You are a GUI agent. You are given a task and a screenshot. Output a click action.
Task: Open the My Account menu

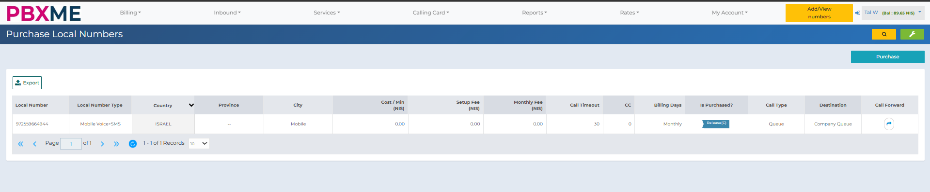tap(729, 13)
